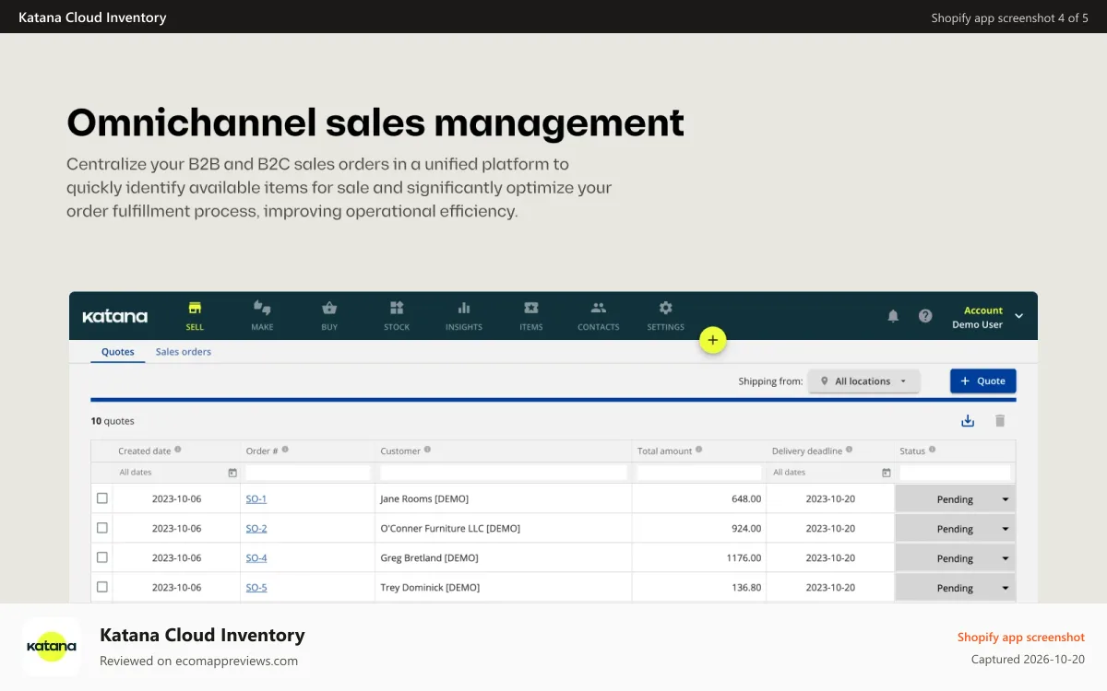
Task: Open Pending status dropdown for SO-4
Action: (x=956, y=558)
